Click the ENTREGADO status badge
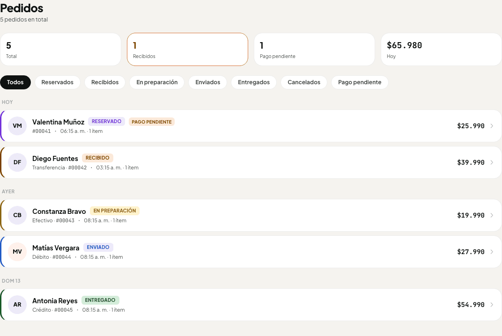 100,300
